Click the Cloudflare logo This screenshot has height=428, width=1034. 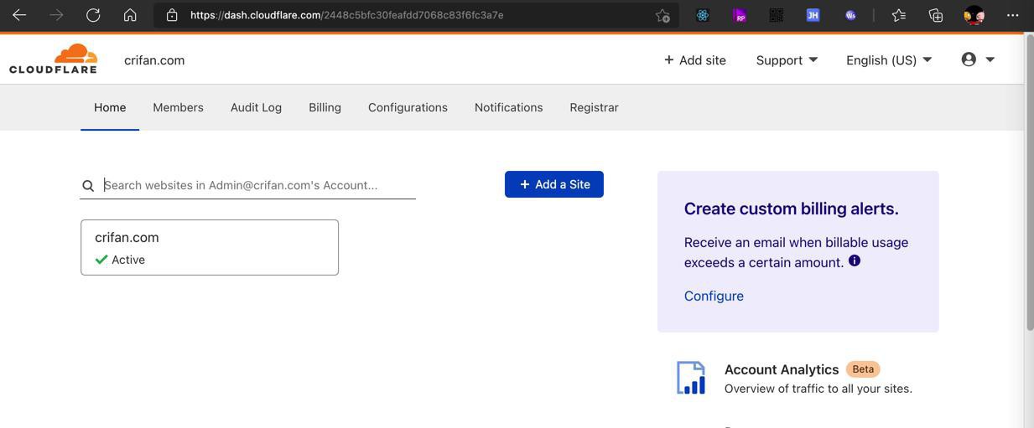[53, 59]
